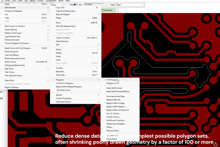Select Copy Tool in submenu
This screenshot has height=147, width=220.
[x=75, y=8]
